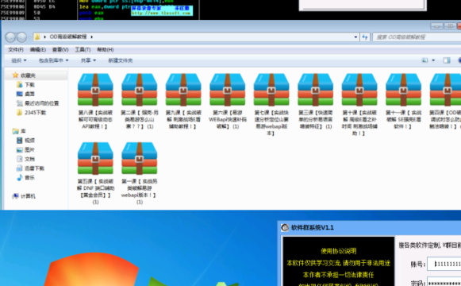461x286 pixels.
Task: Open the 工具(T) menu
Action: (x=83, y=49)
